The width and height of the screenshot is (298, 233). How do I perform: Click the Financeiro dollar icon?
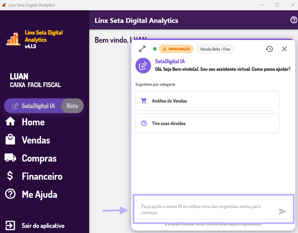pos(10,175)
